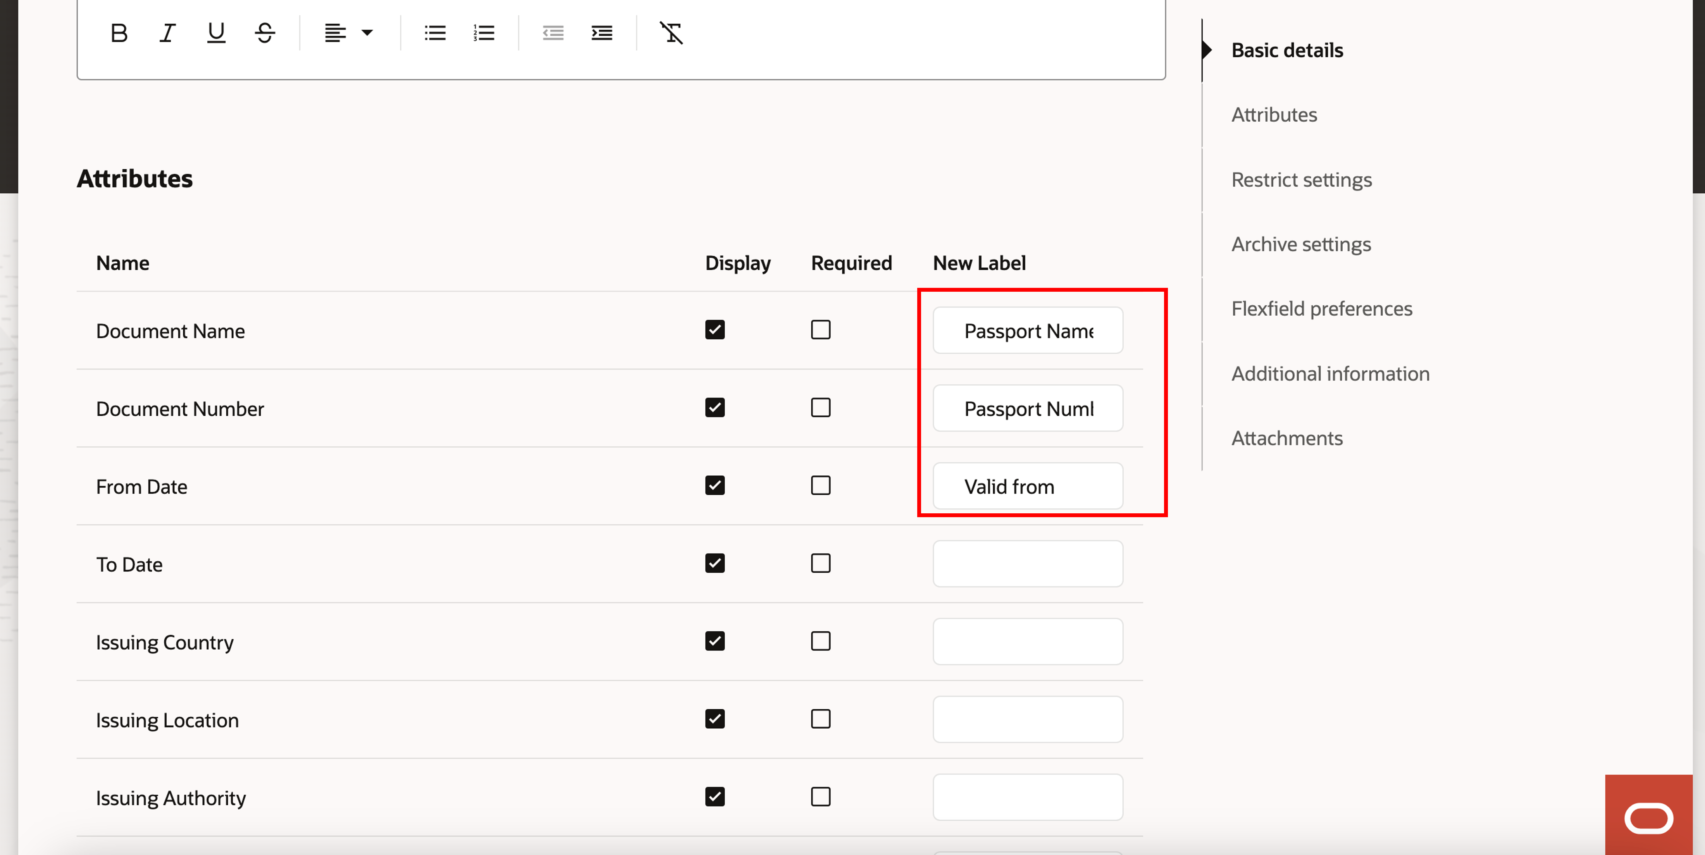Screen dimensions: 1705x855
Task: Open Flexfield preferences section
Action: (1321, 308)
